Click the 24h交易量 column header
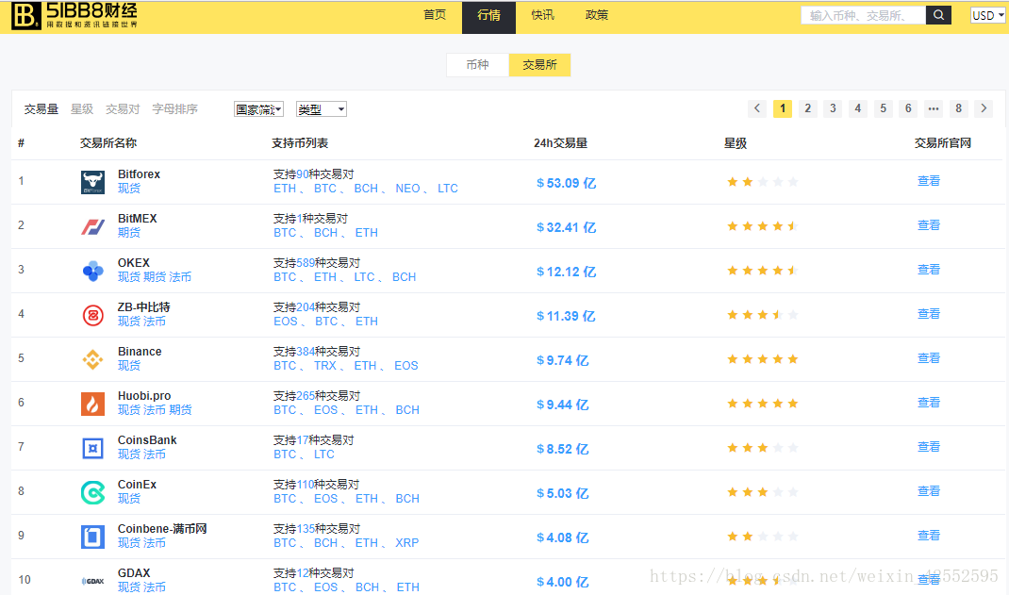This screenshot has width=1009, height=595. [x=560, y=143]
